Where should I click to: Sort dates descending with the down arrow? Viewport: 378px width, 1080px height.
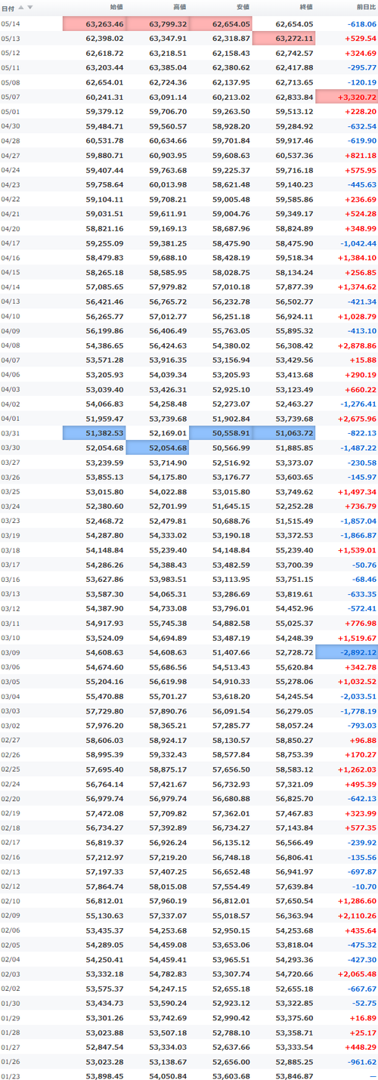[x=30, y=8]
